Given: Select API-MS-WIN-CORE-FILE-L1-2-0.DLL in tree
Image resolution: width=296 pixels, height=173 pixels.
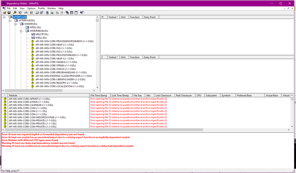Looking at the screenshot, I should [54, 51].
